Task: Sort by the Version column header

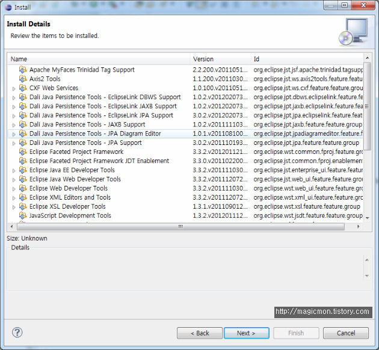Action: coord(221,59)
